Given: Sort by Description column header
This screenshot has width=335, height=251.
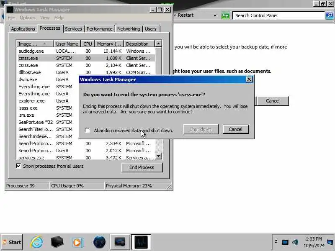Looking at the screenshot, I should coord(139,44).
